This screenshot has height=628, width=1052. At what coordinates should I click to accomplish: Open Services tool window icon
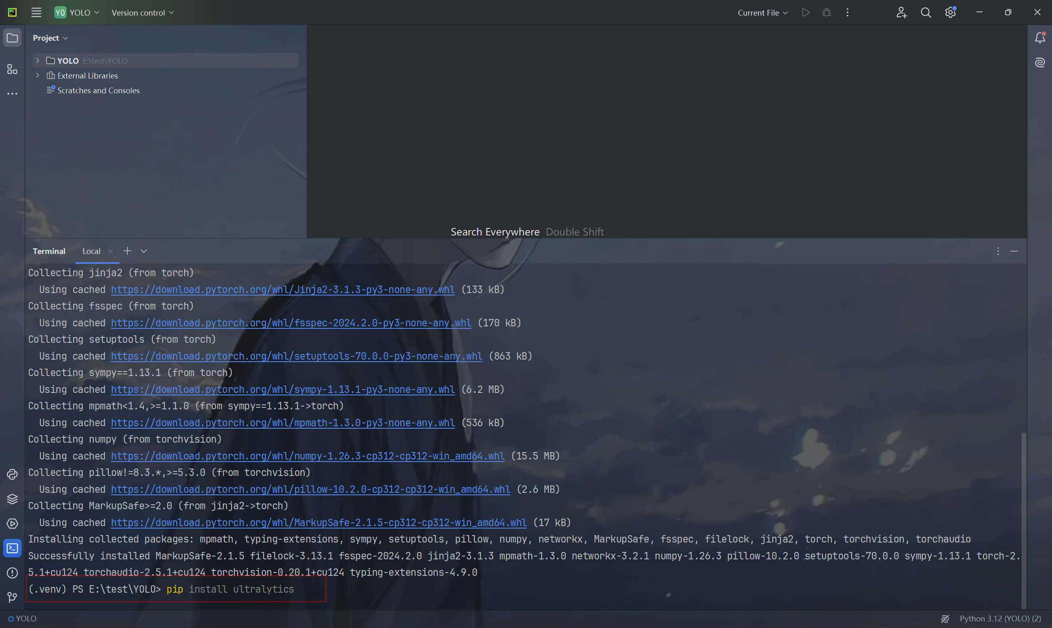(12, 524)
